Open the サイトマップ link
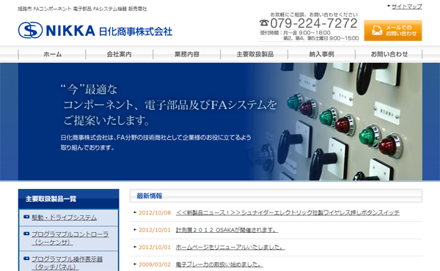440x271 pixels. (x=406, y=6)
